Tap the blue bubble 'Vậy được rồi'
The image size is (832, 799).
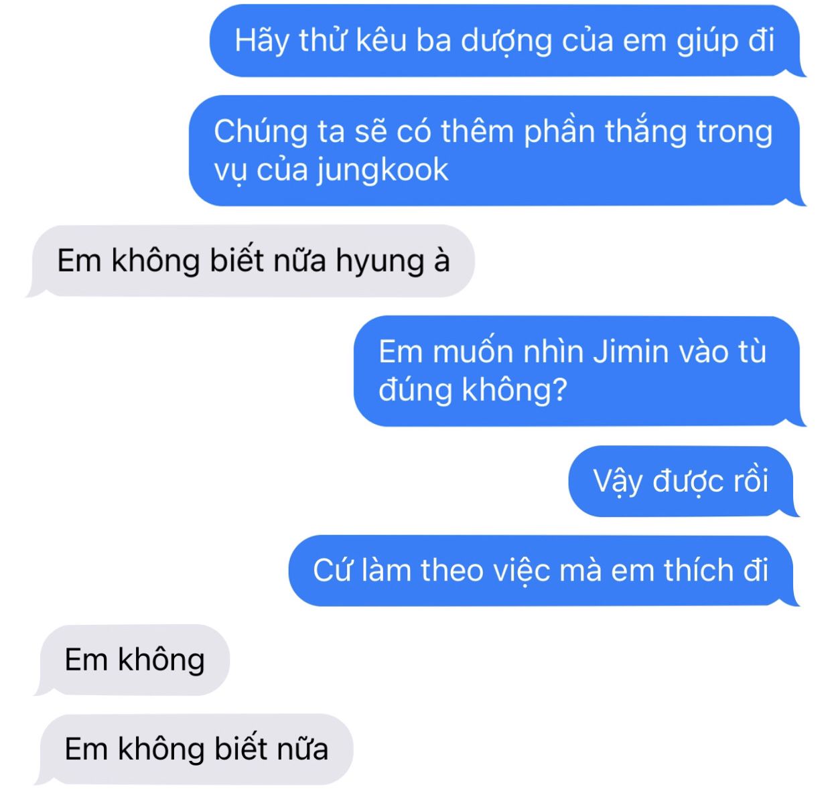click(x=683, y=481)
